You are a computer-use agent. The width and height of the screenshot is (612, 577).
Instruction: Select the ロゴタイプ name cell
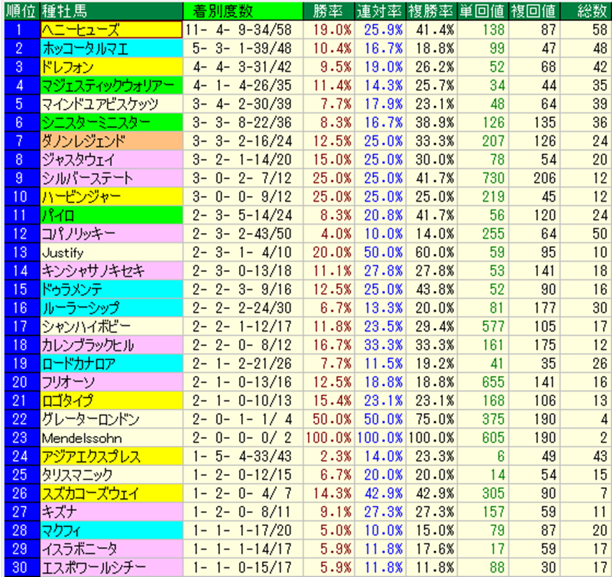point(112,400)
